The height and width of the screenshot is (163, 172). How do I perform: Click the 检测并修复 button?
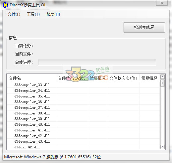tap(144, 27)
